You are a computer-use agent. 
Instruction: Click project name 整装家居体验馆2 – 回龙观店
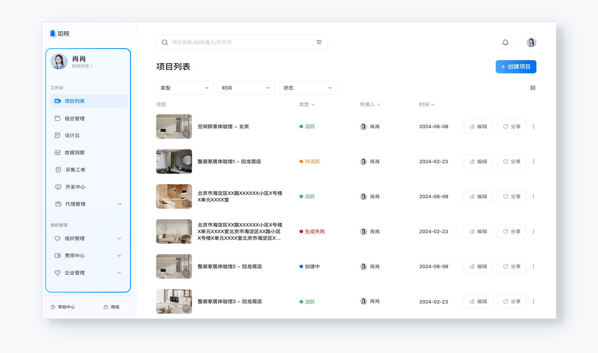point(230,266)
